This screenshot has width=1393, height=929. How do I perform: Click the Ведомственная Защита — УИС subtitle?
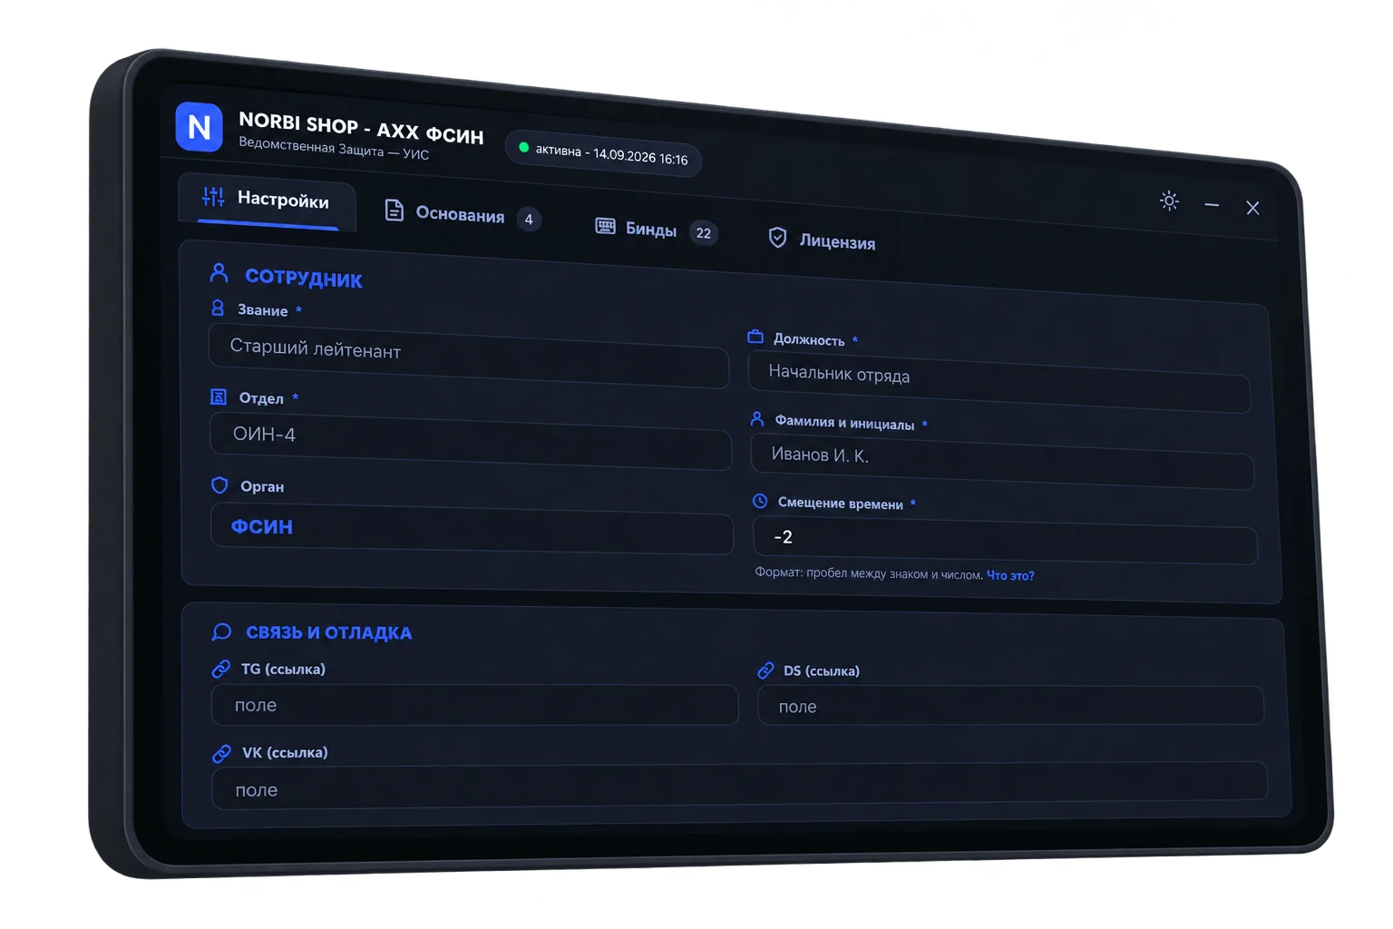pos(334,148)
